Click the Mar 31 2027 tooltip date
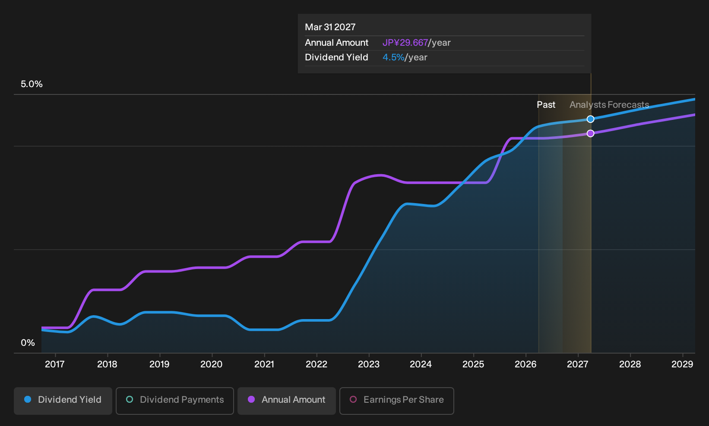The width and height of the screenshot is (709, 426). coord(330,27)
